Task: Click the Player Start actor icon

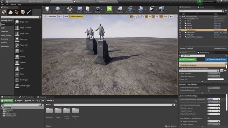Action: (x=17, y=45)
